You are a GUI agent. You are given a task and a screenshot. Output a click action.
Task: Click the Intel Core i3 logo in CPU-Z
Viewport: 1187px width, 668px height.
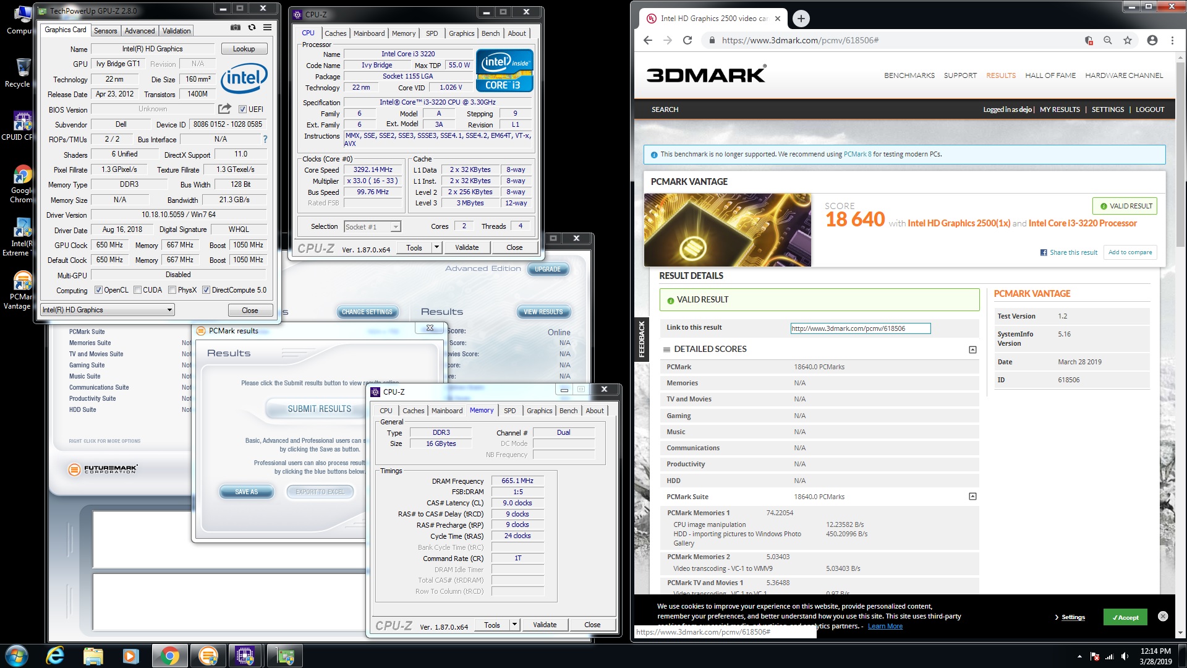tap(504, 70)
